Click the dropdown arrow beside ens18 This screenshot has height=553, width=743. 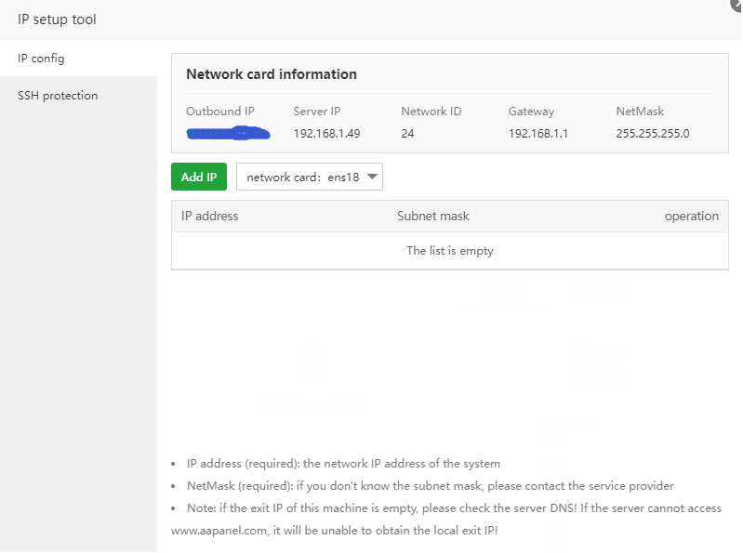[372, 178]
